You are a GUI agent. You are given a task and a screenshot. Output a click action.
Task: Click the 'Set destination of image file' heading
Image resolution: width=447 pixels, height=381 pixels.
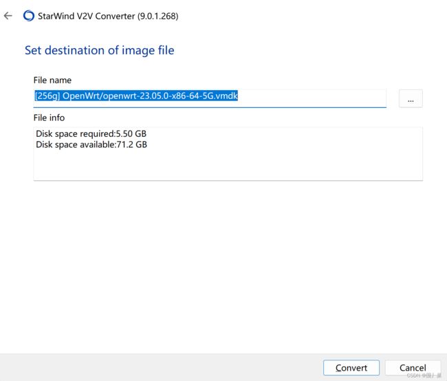[x=100, y=50]
